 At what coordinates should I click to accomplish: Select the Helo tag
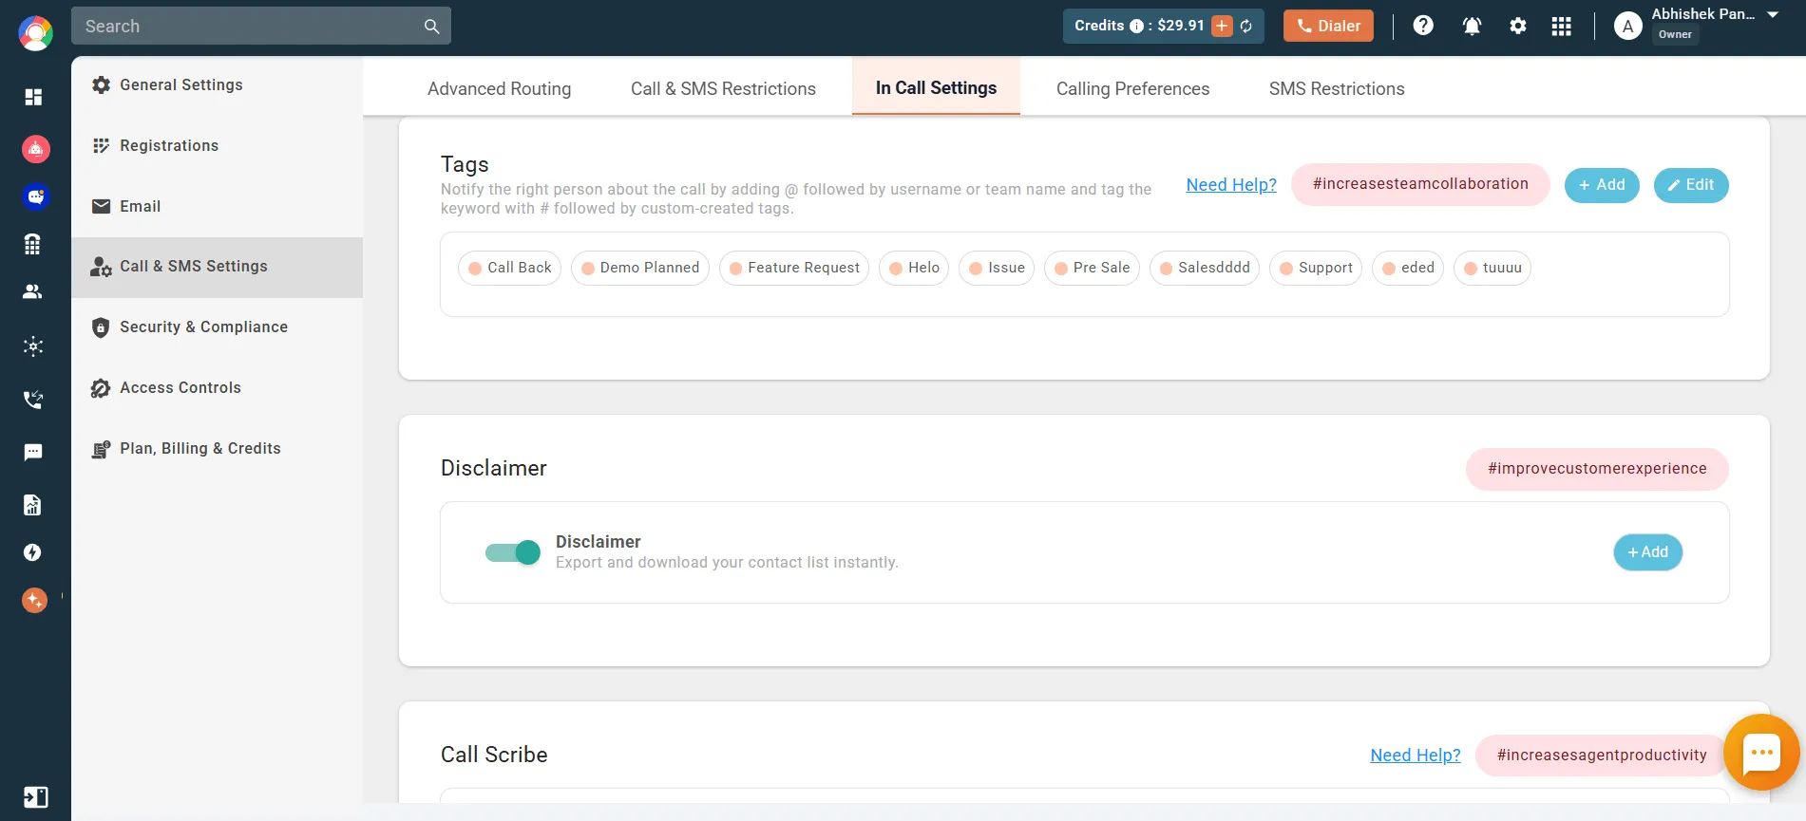pyautogui.click(x=914, y=268)
